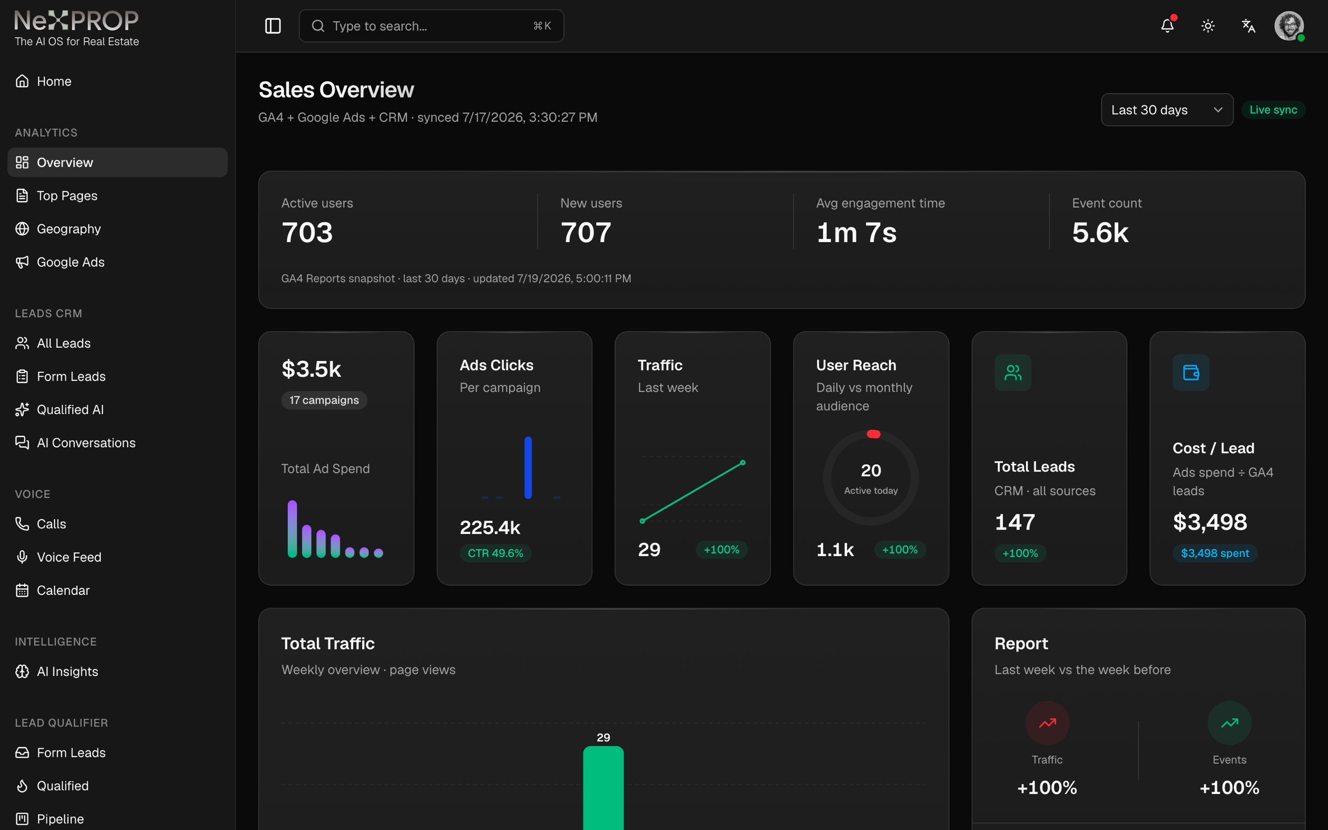Click Google Ads megaphone icon
The image size is (1328, 830).
[22, 262]
